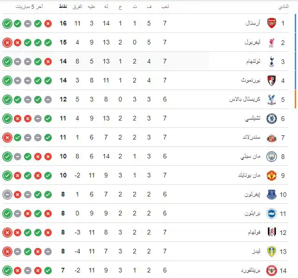Click the Everton club crest
This screenshot has height=278, width=298.
click(x=271, y=194)
